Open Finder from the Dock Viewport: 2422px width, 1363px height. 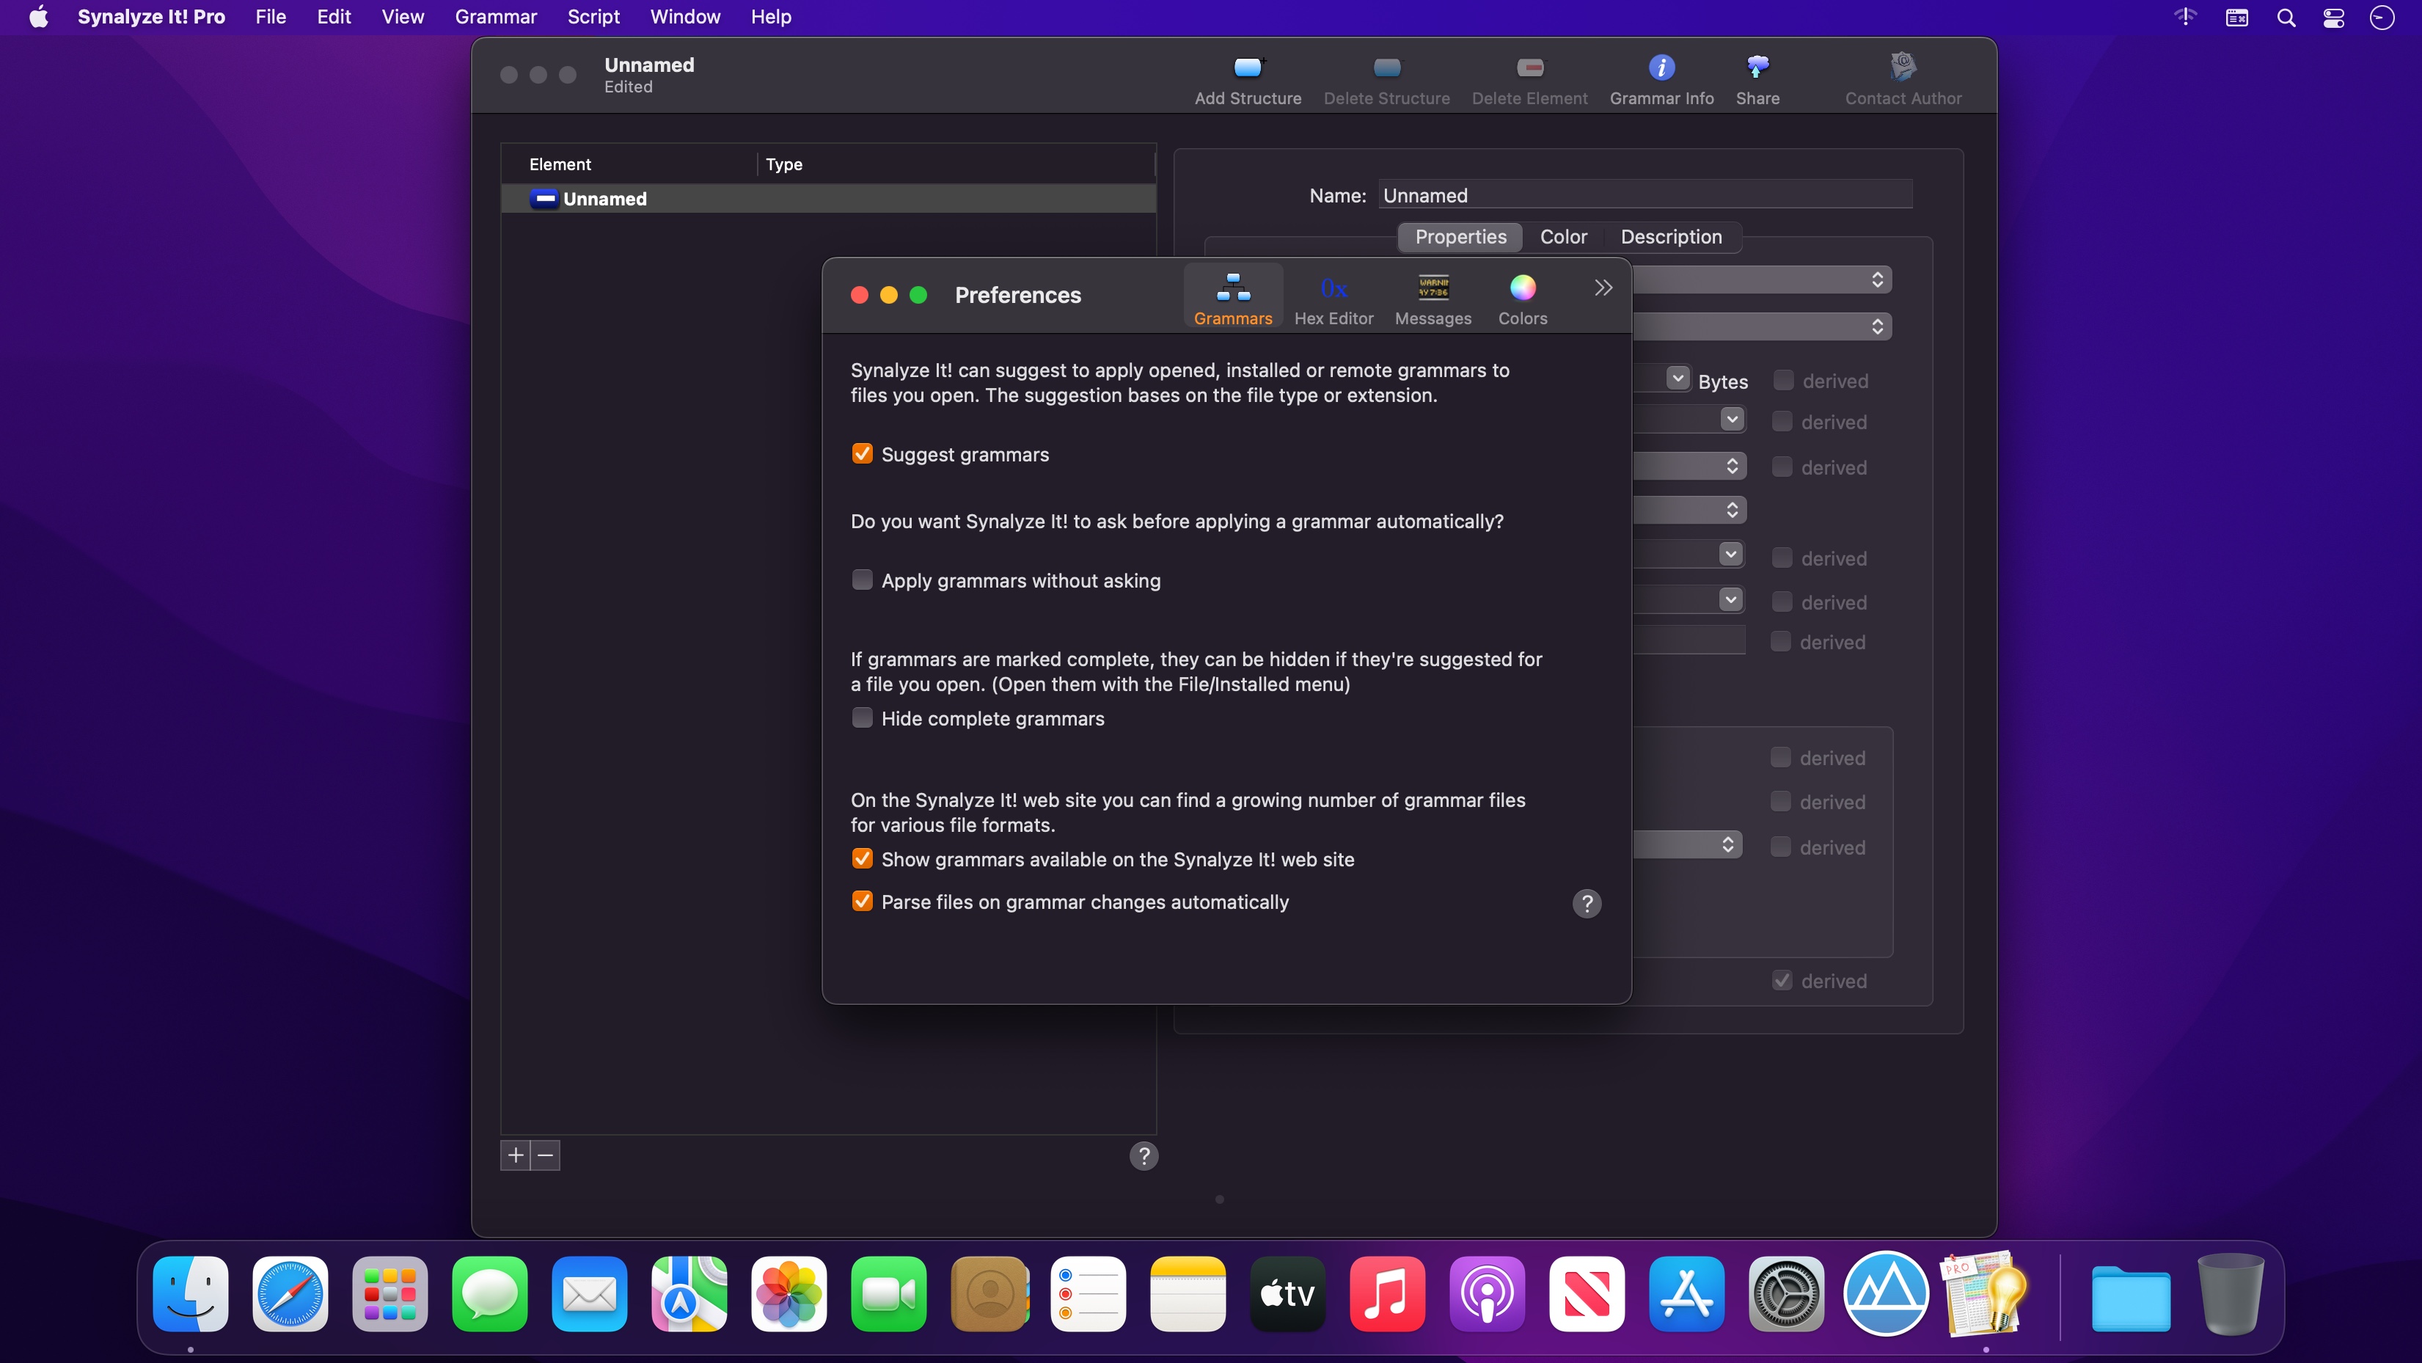click(x=191, y=1294)
